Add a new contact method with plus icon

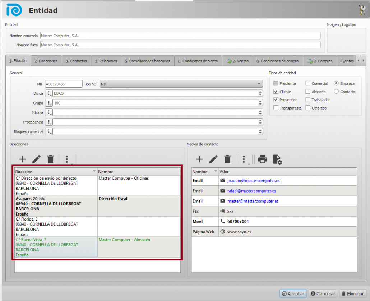point(199,159)
